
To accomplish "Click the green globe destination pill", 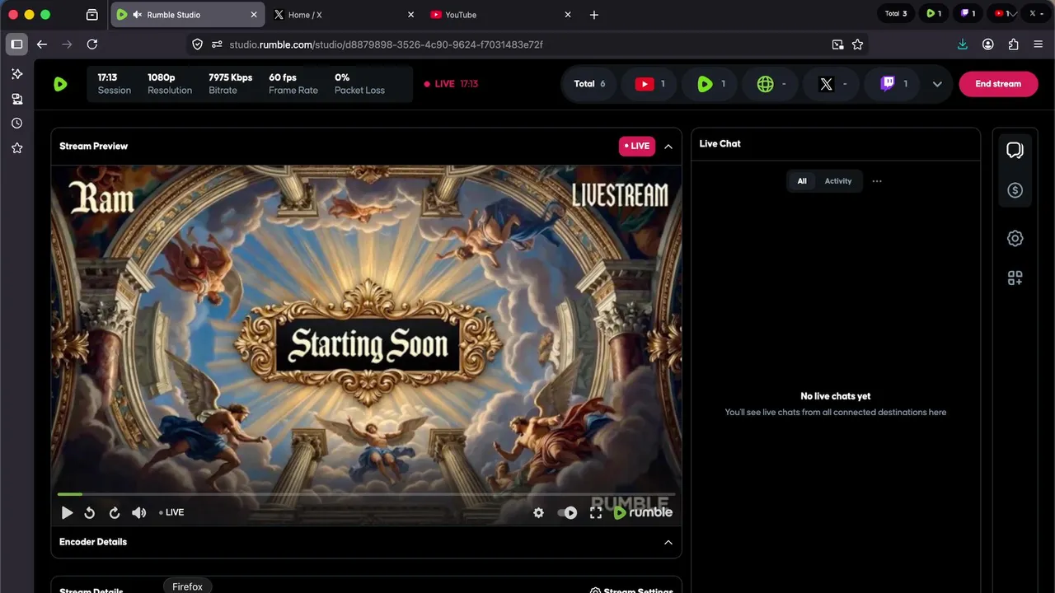I will point(771,84).
